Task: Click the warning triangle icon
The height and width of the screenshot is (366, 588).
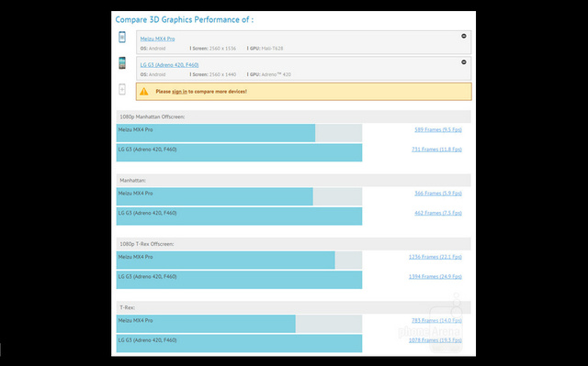Action: click(144, 92)
